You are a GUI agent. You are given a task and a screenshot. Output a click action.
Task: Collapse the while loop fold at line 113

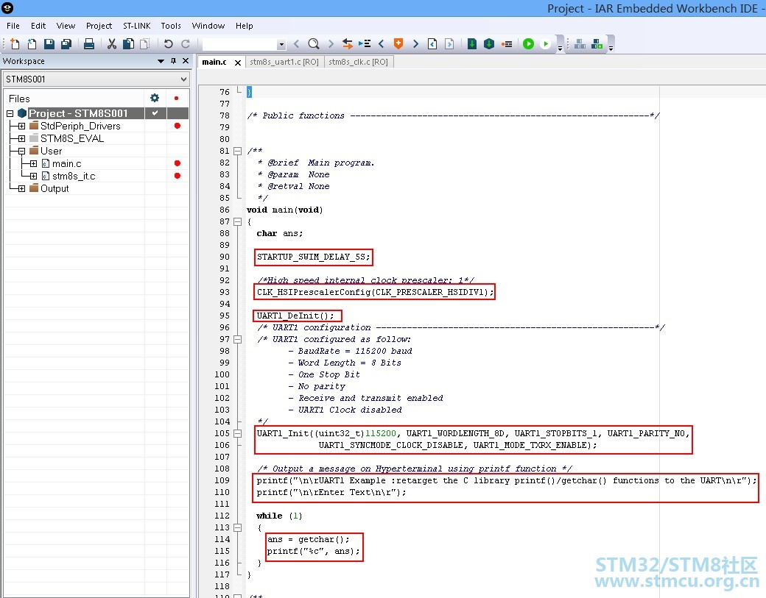click(x=237, y=527)
